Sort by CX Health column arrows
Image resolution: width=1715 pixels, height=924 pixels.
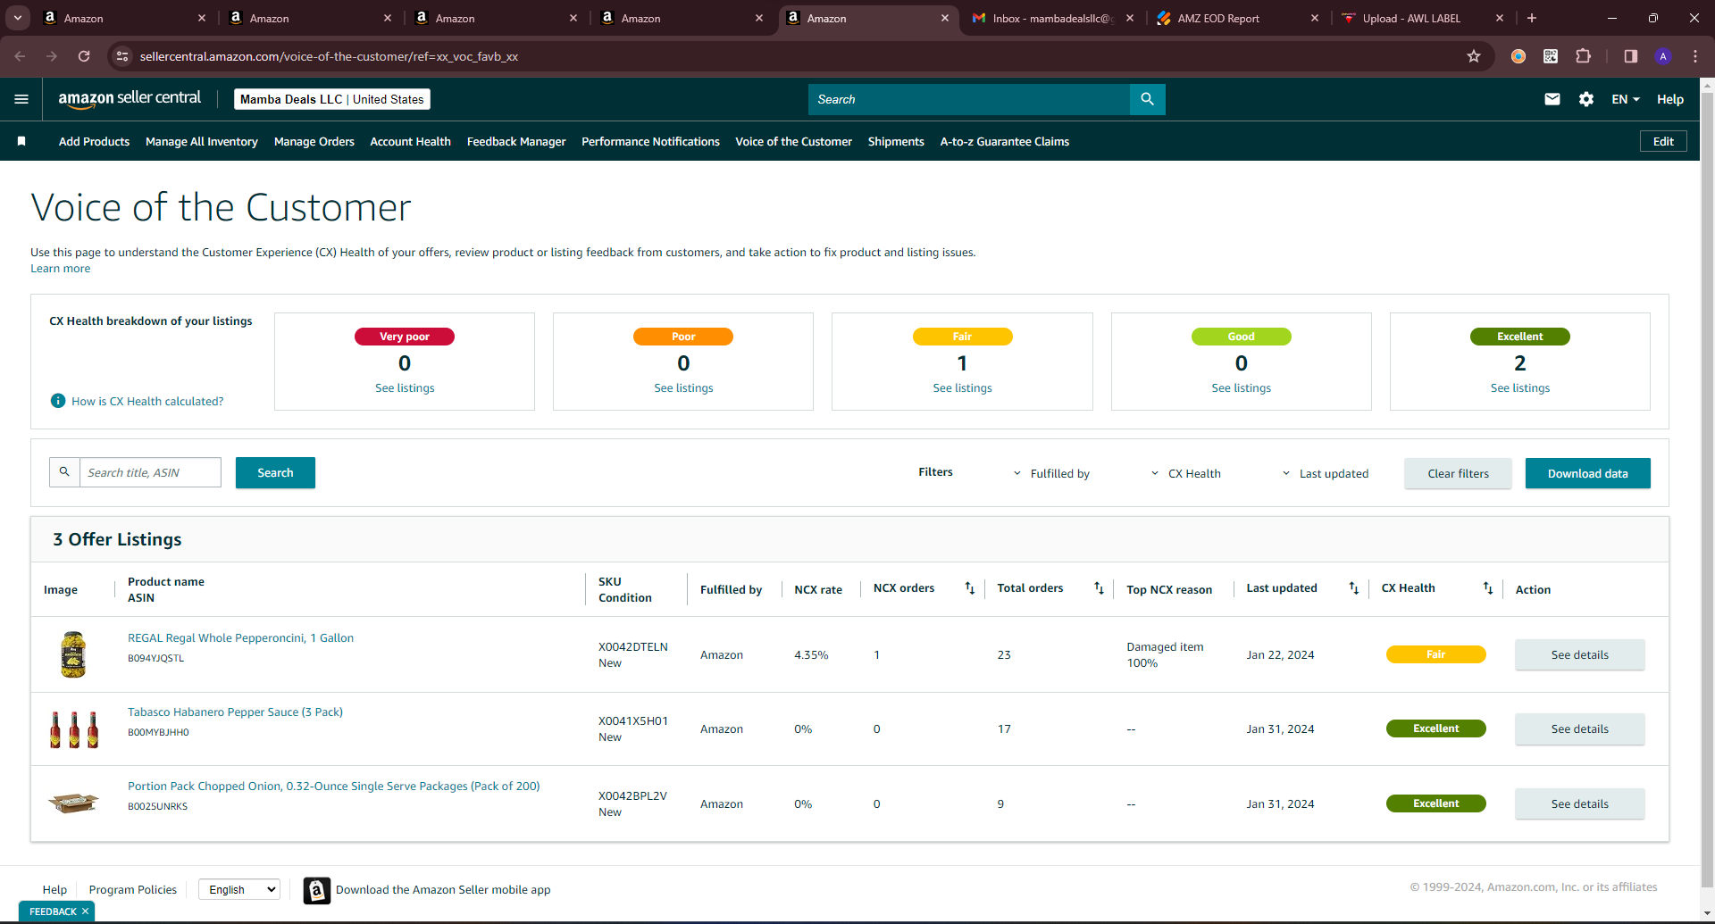pyautogui.click(x=1488, y=588)
